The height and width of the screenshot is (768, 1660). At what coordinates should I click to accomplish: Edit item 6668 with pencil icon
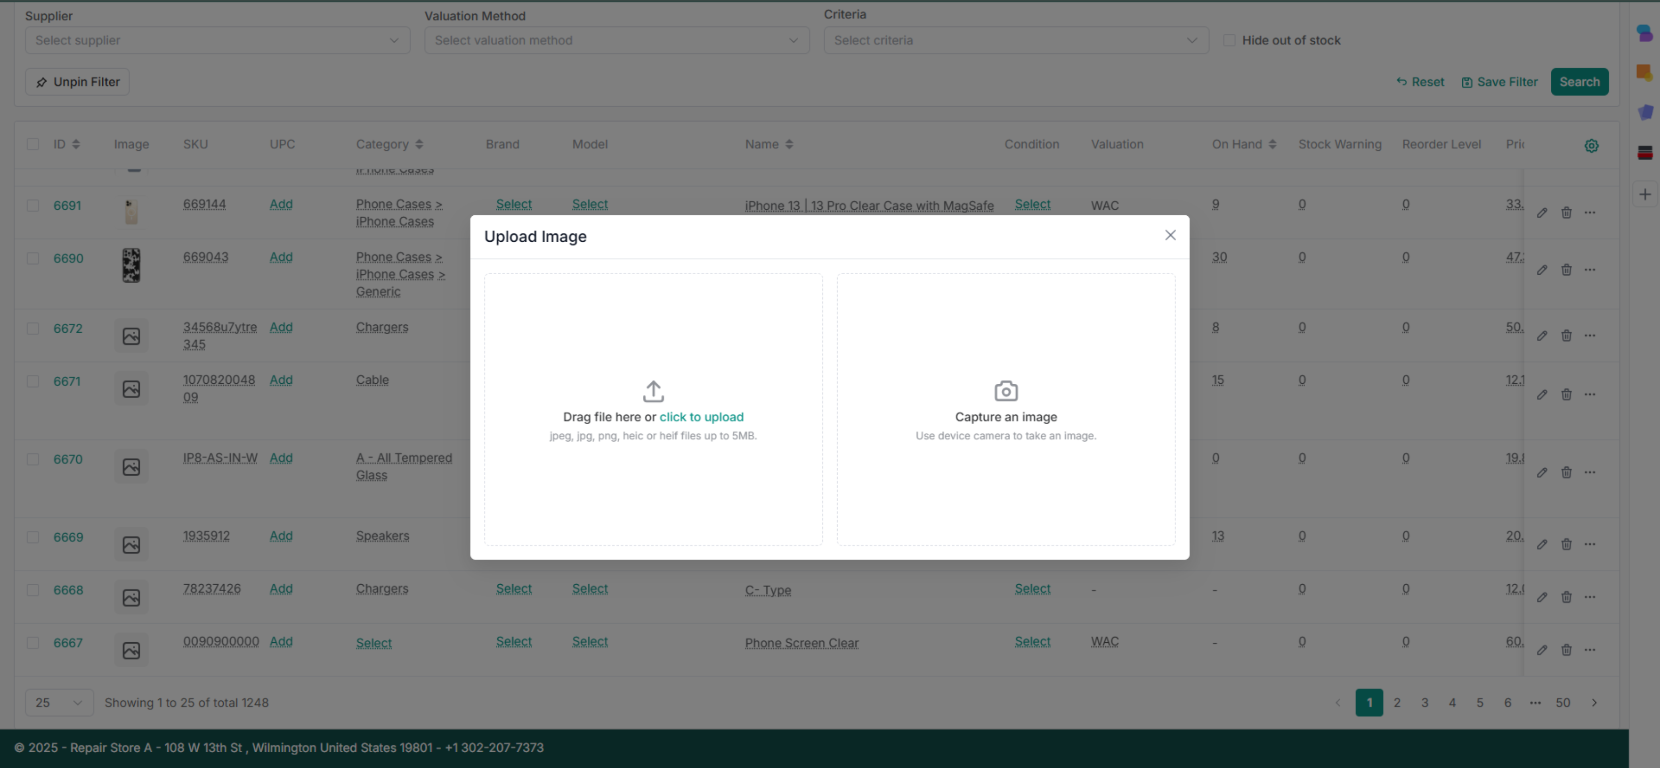coord(1541,598)
